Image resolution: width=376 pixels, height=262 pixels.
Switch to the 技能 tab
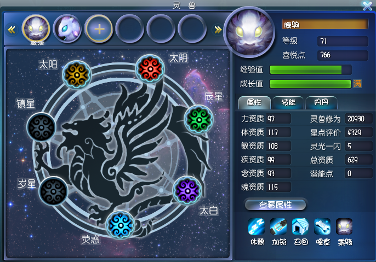coord(288,103)
